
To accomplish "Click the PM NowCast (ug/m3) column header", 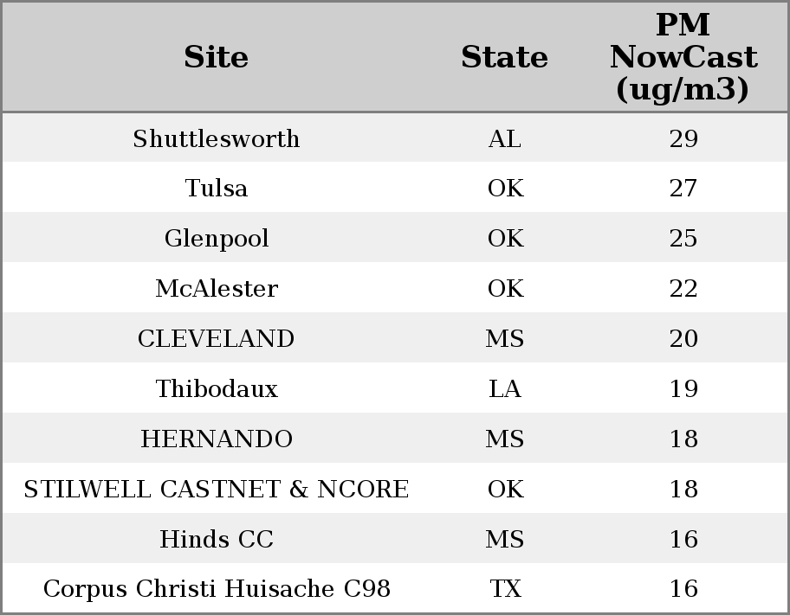I will point(683,57).
